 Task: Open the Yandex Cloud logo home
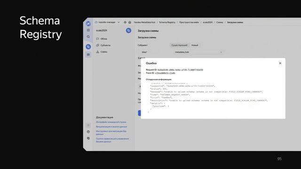coord(88,23)
